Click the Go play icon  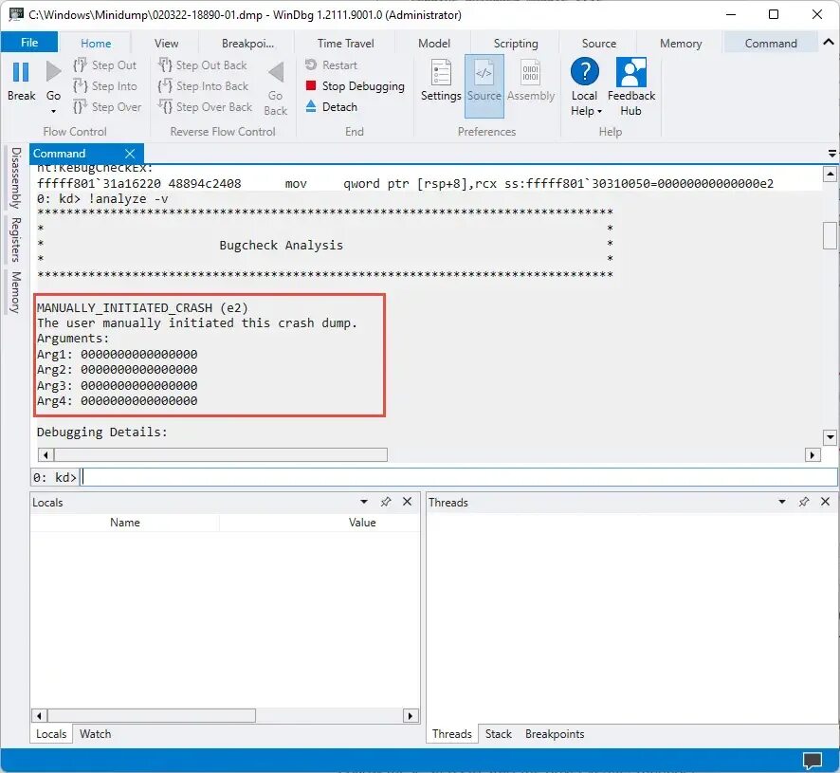(53, 72)
